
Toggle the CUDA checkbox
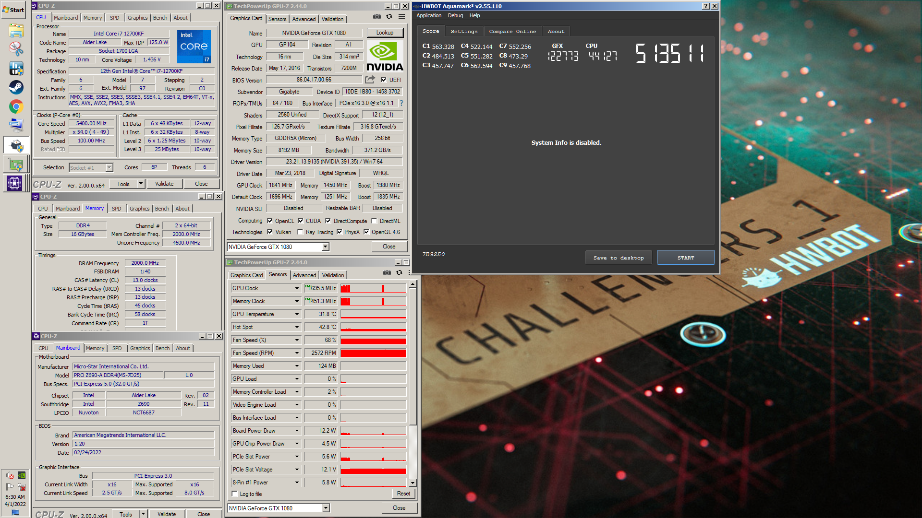[301, 221]
